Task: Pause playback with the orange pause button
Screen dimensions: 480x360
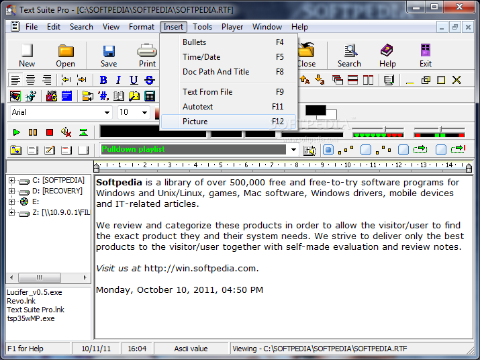Action: 33,132
